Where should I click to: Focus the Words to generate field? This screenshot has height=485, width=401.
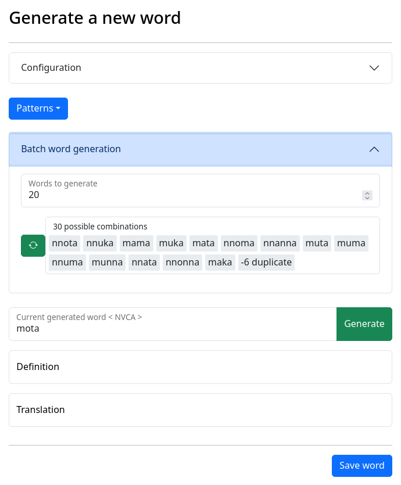click(200, 191)
